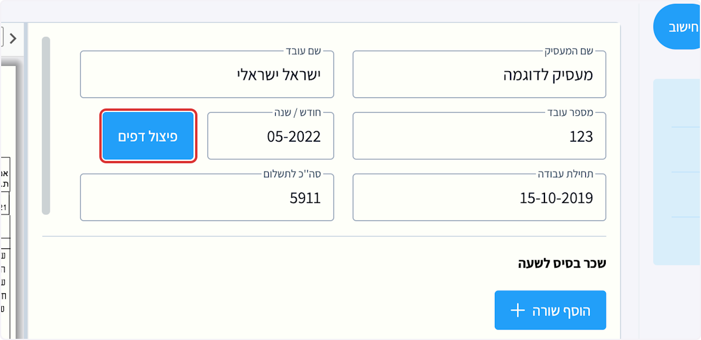Click the חישוב calculation button

(682, 26)
